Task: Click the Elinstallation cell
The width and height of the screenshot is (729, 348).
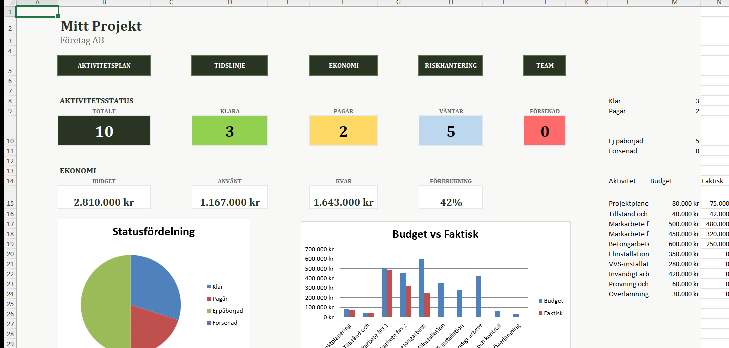Action: 628,254
